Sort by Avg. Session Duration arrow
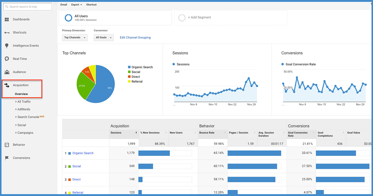Screen dimensions: 373x196 coord(284,133)
